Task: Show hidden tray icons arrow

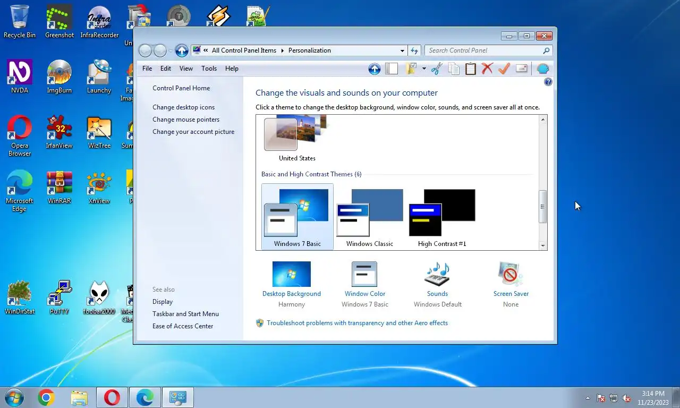Action: click(588, 398)
